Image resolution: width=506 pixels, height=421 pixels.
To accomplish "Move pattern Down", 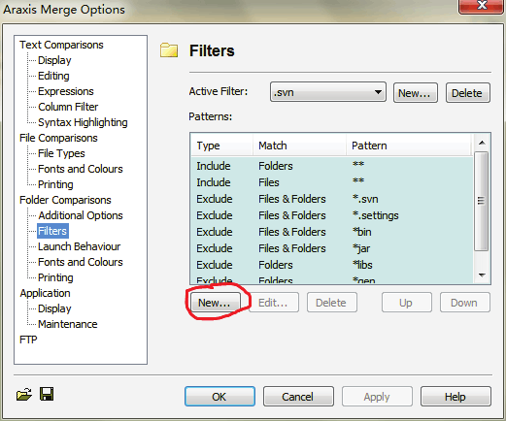I will click(x=464, y=303).
